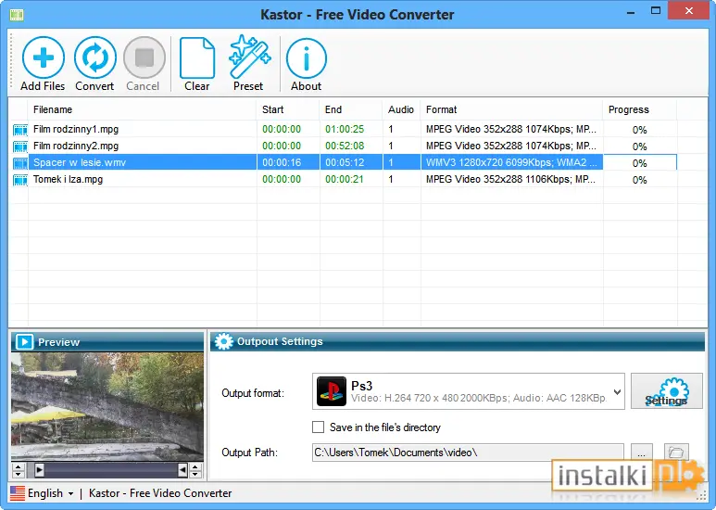Open the output format Settings button
This screenshot has height=510, width=716.
point(667,391)
